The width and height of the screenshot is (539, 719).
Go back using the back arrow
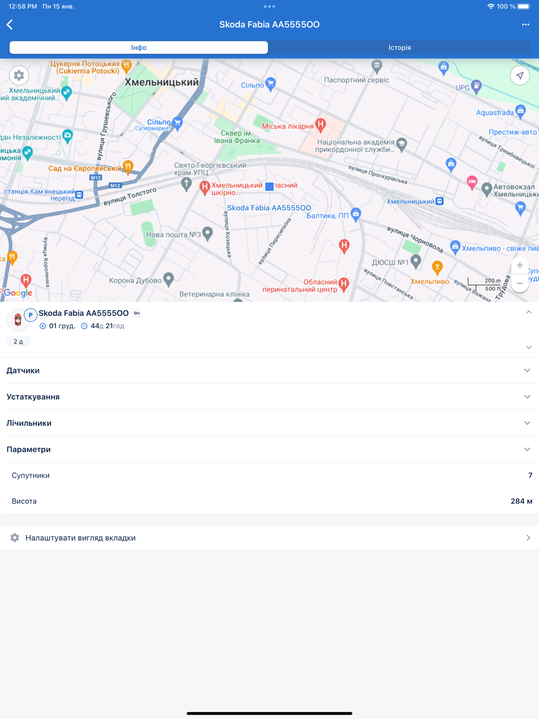pyautogui.click(x=10, y=25)
